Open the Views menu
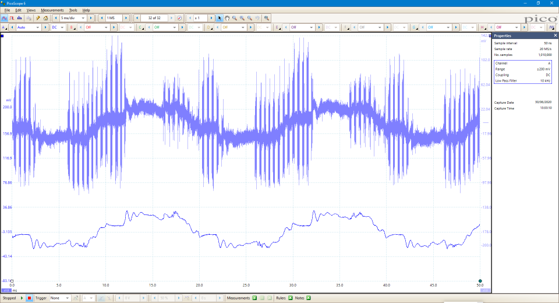The width and height of the screenshot is (559, 303). point(31,10)
